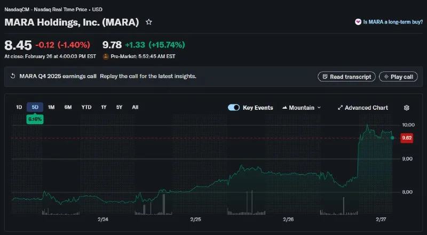Click the Pre-Market sun icon
427x235 pixels.
pyautogui.click(x=106, y=56)
